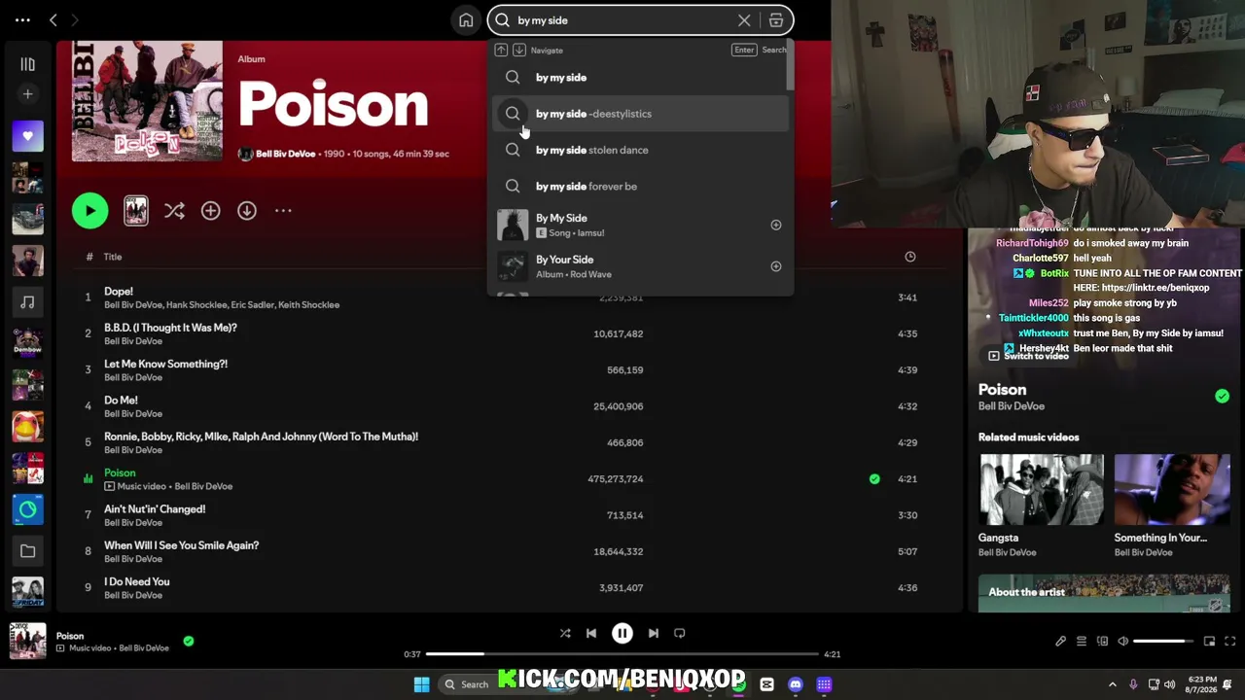Viewport: 1245px width, 700px height.
Task: Open the Local Files folder icon in sidebar
Action: click(x=27, y=551)
